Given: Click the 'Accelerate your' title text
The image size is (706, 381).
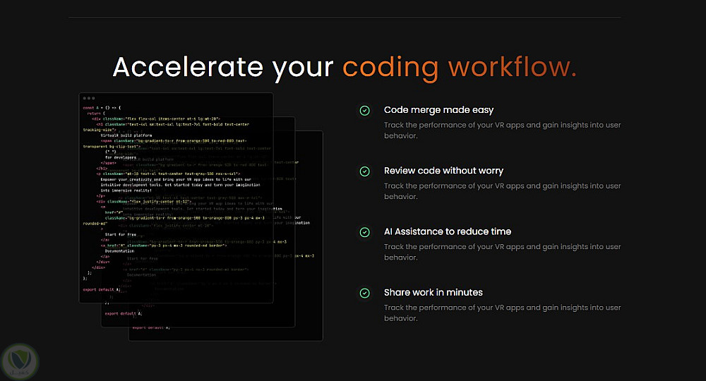Looking at the screenshot, I should [223, 68].
